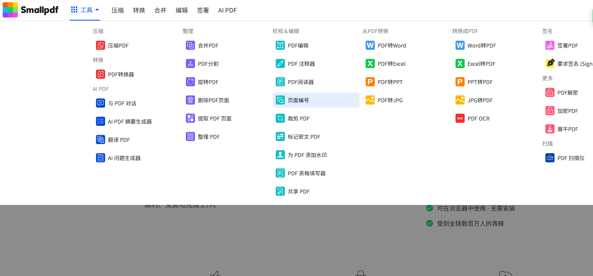The image size is (593, 276).
Task: Choose the 旋转PDF rotate icon
Action: [x=190, y=82]
